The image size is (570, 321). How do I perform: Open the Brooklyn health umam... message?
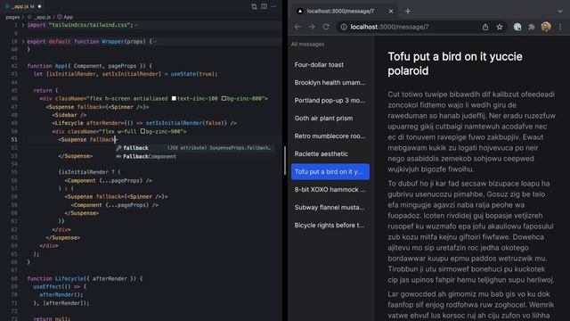click(330, 83)
